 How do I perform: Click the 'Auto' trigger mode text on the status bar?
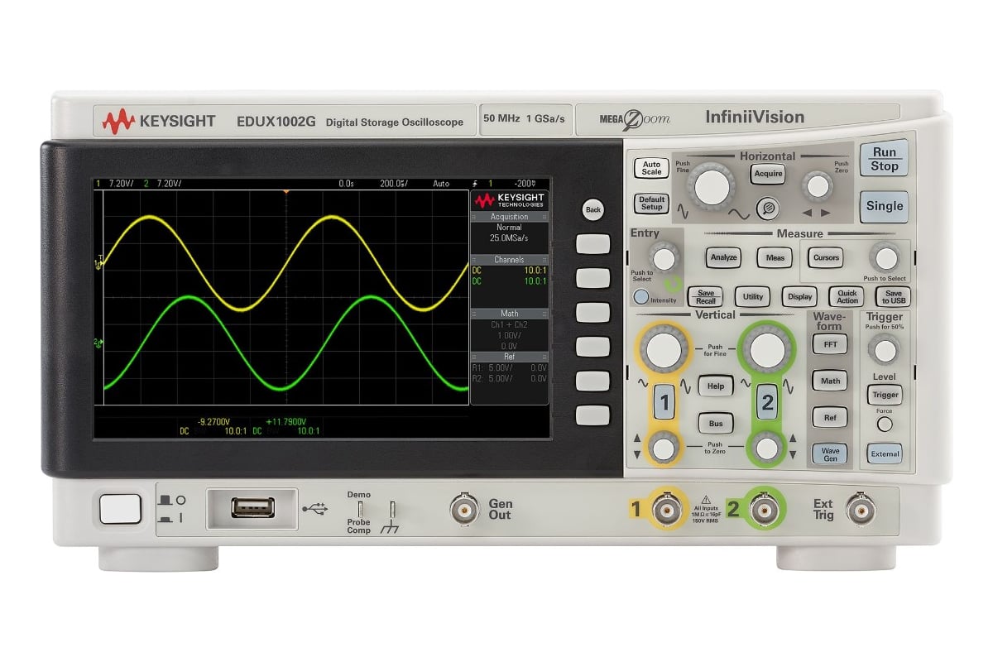[x=441, y=184]
